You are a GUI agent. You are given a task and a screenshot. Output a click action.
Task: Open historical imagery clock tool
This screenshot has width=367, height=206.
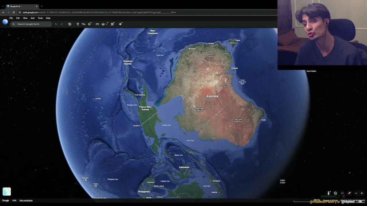[70, 24]
